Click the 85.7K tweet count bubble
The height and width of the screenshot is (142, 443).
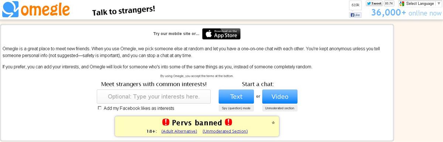coord(389,3)
